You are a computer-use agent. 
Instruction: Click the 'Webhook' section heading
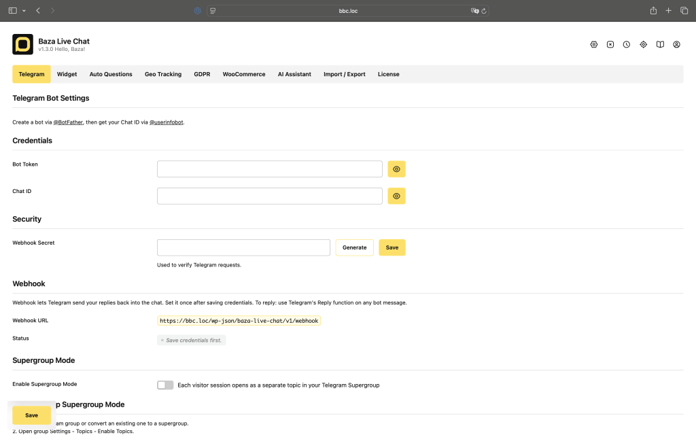(x=29, y=283)
